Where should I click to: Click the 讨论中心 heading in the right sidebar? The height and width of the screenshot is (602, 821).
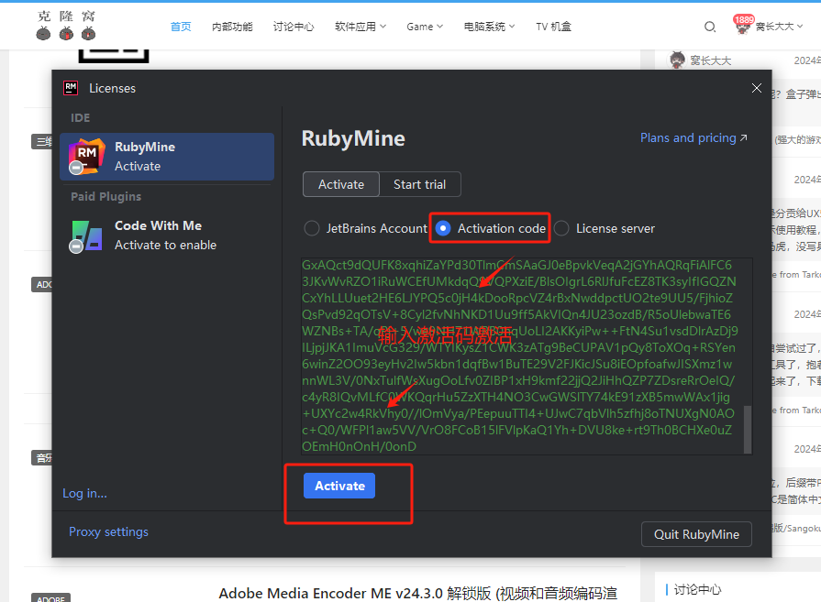click(x=697, y=589)
